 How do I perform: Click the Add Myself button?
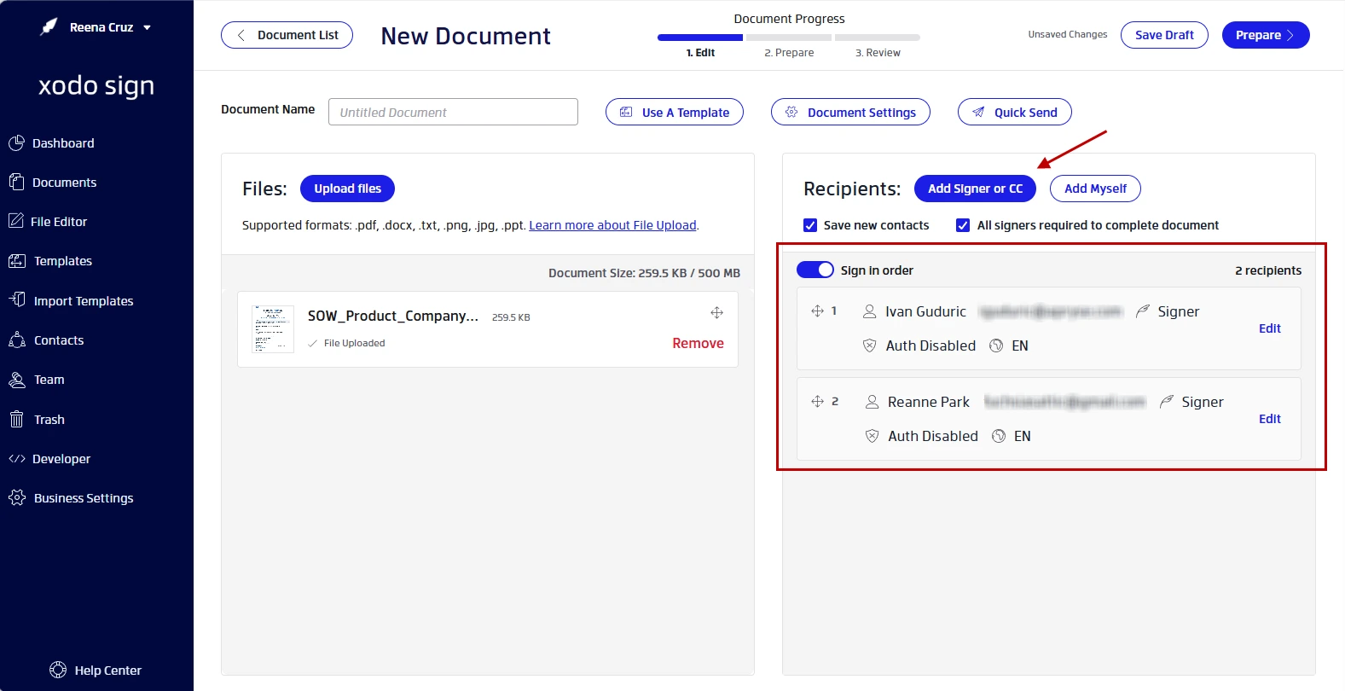point(1095,189)
